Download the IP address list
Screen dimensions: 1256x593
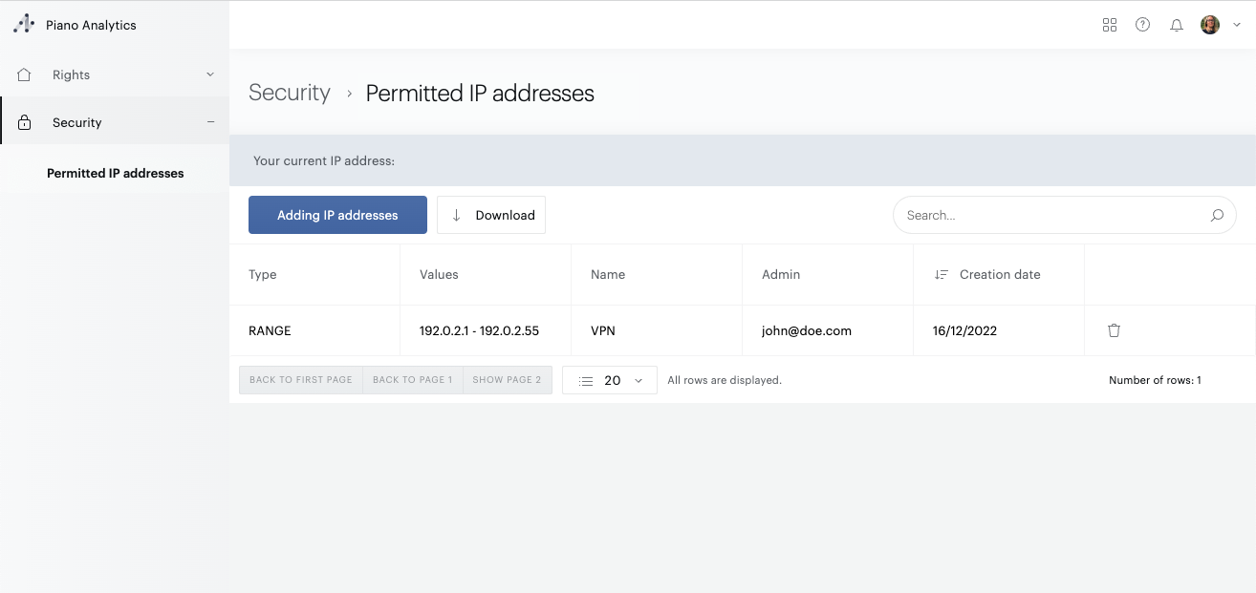pos(491,215)
